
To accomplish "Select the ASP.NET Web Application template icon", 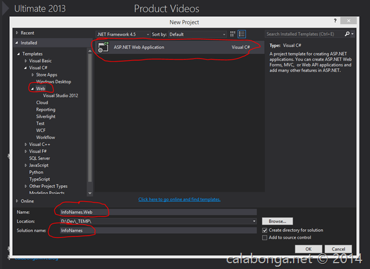I will tap(103, 47).
